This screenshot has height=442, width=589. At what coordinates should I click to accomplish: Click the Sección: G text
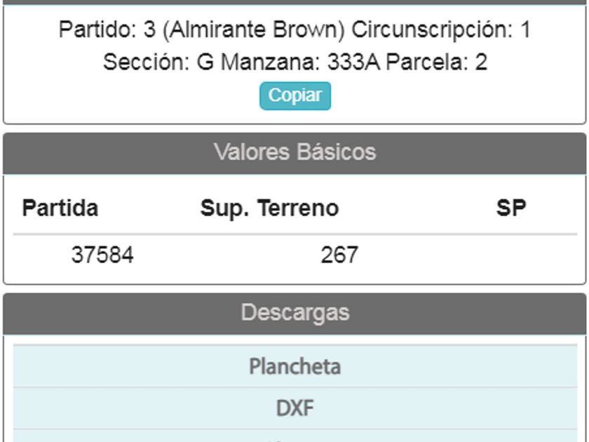click(x=158, y=62)
